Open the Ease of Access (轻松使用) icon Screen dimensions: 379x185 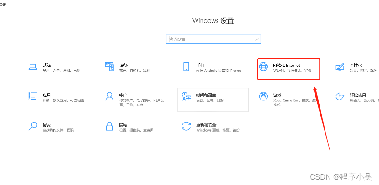[340, 96]
